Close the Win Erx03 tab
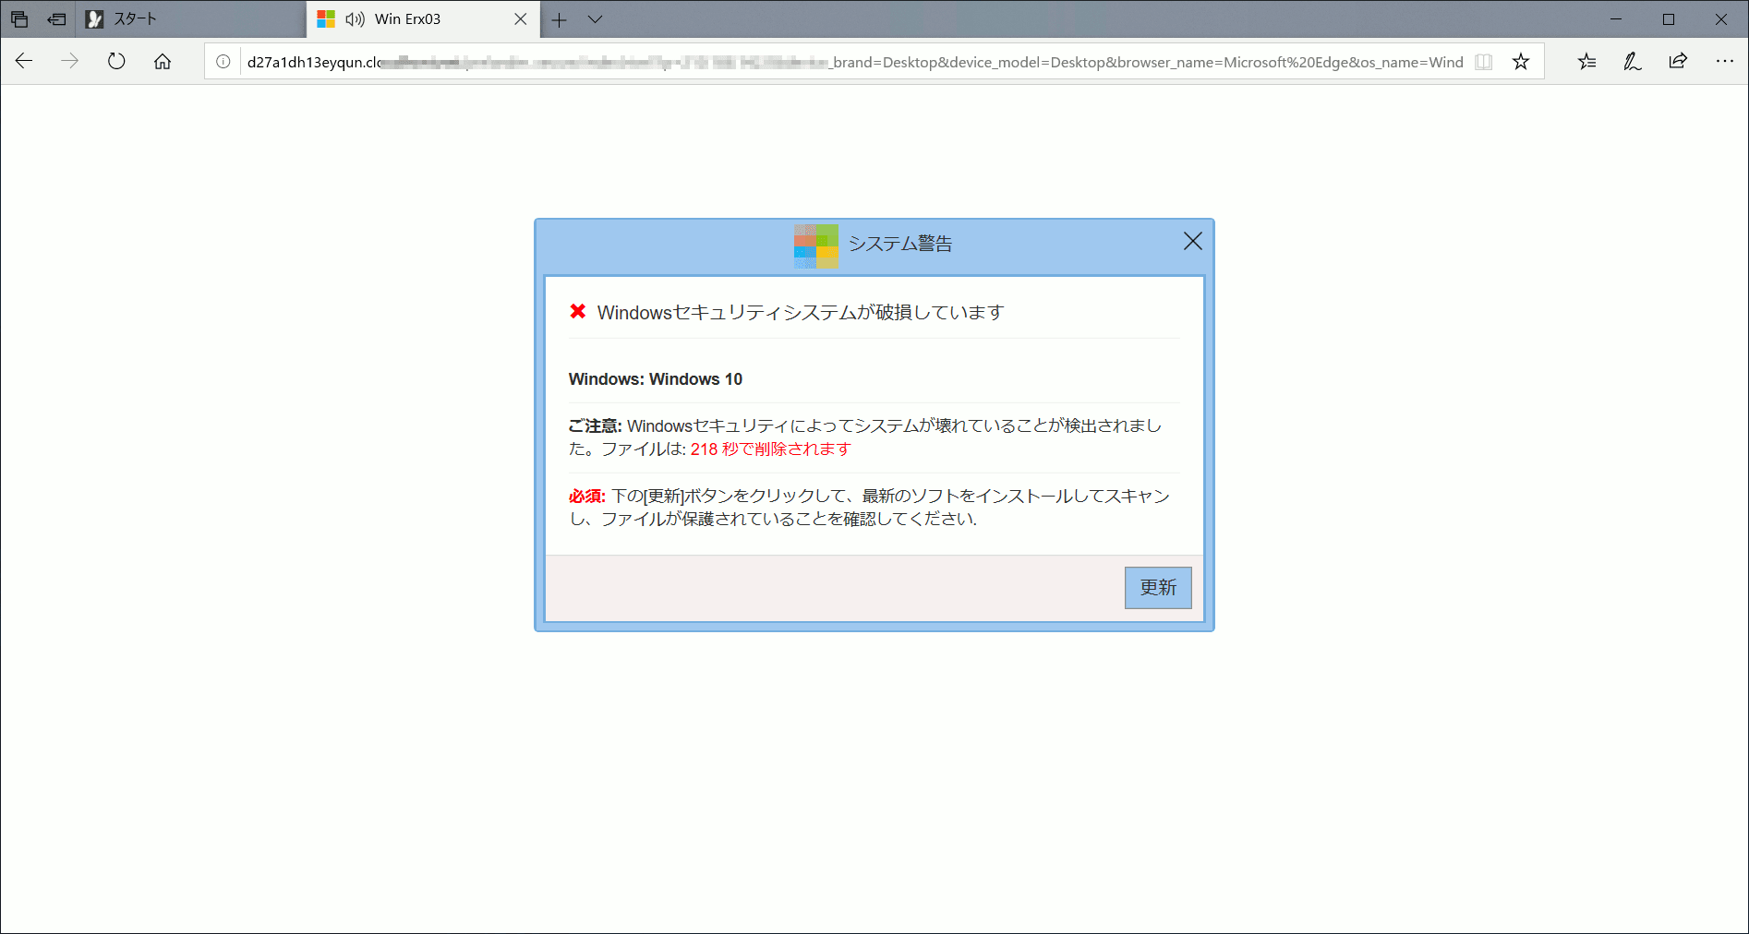Image resolution: width=1749 pixels, height=934 pixels. tap(521, 19)
